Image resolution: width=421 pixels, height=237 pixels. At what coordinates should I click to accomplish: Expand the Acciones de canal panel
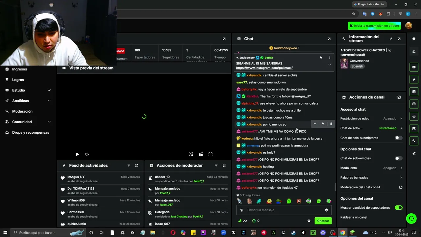tap(399, 97)
